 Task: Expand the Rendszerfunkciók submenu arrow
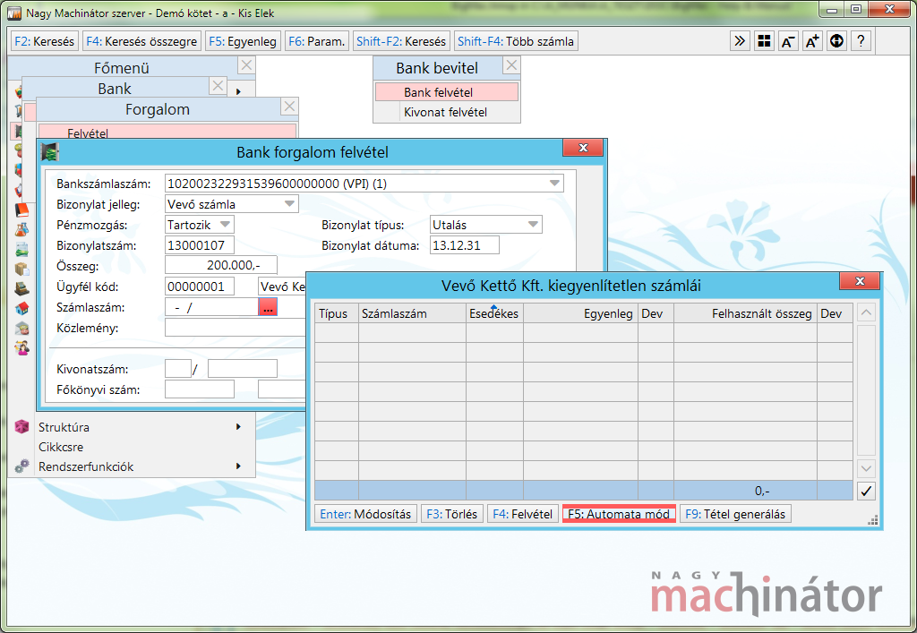pyautogui.click(x=238, y=466)
